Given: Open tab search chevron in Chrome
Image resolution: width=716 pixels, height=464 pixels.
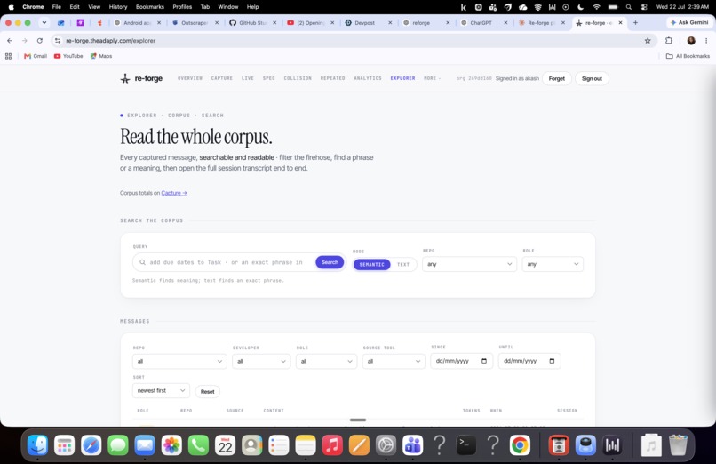Looking at the screenshot, I should tap(44, 22).
